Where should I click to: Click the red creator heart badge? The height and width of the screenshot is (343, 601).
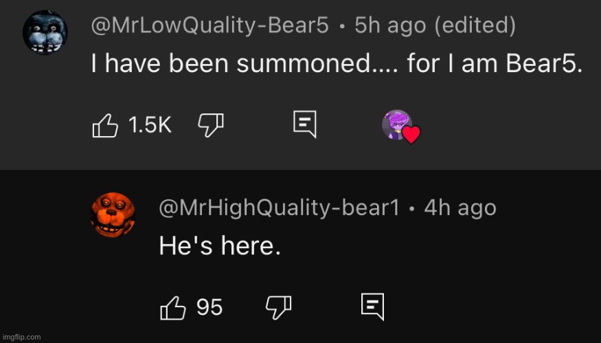411,135
